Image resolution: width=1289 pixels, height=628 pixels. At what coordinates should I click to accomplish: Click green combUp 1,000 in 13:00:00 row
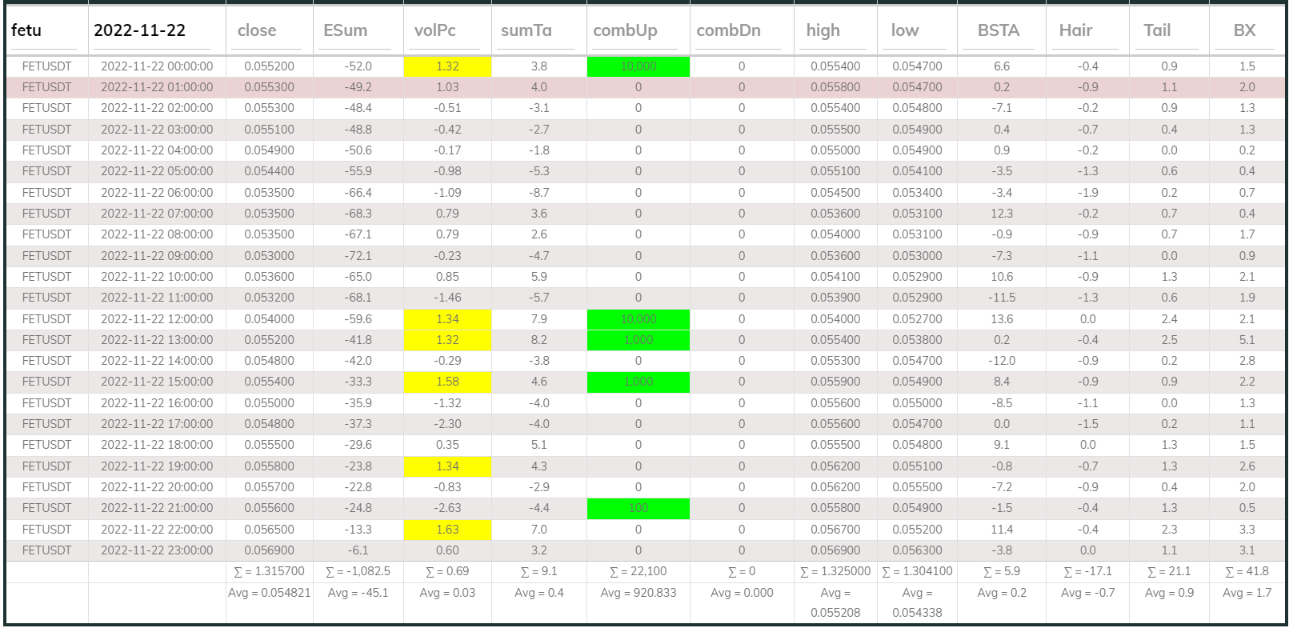(638, 340)
